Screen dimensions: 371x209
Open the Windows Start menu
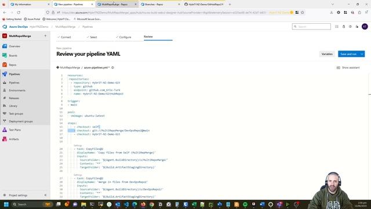click(6, 204)
